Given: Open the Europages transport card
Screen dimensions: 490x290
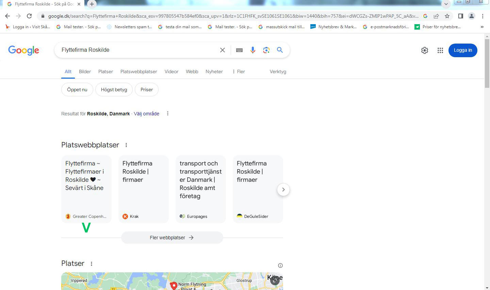Looking at the screenshot, I should 201,189.
